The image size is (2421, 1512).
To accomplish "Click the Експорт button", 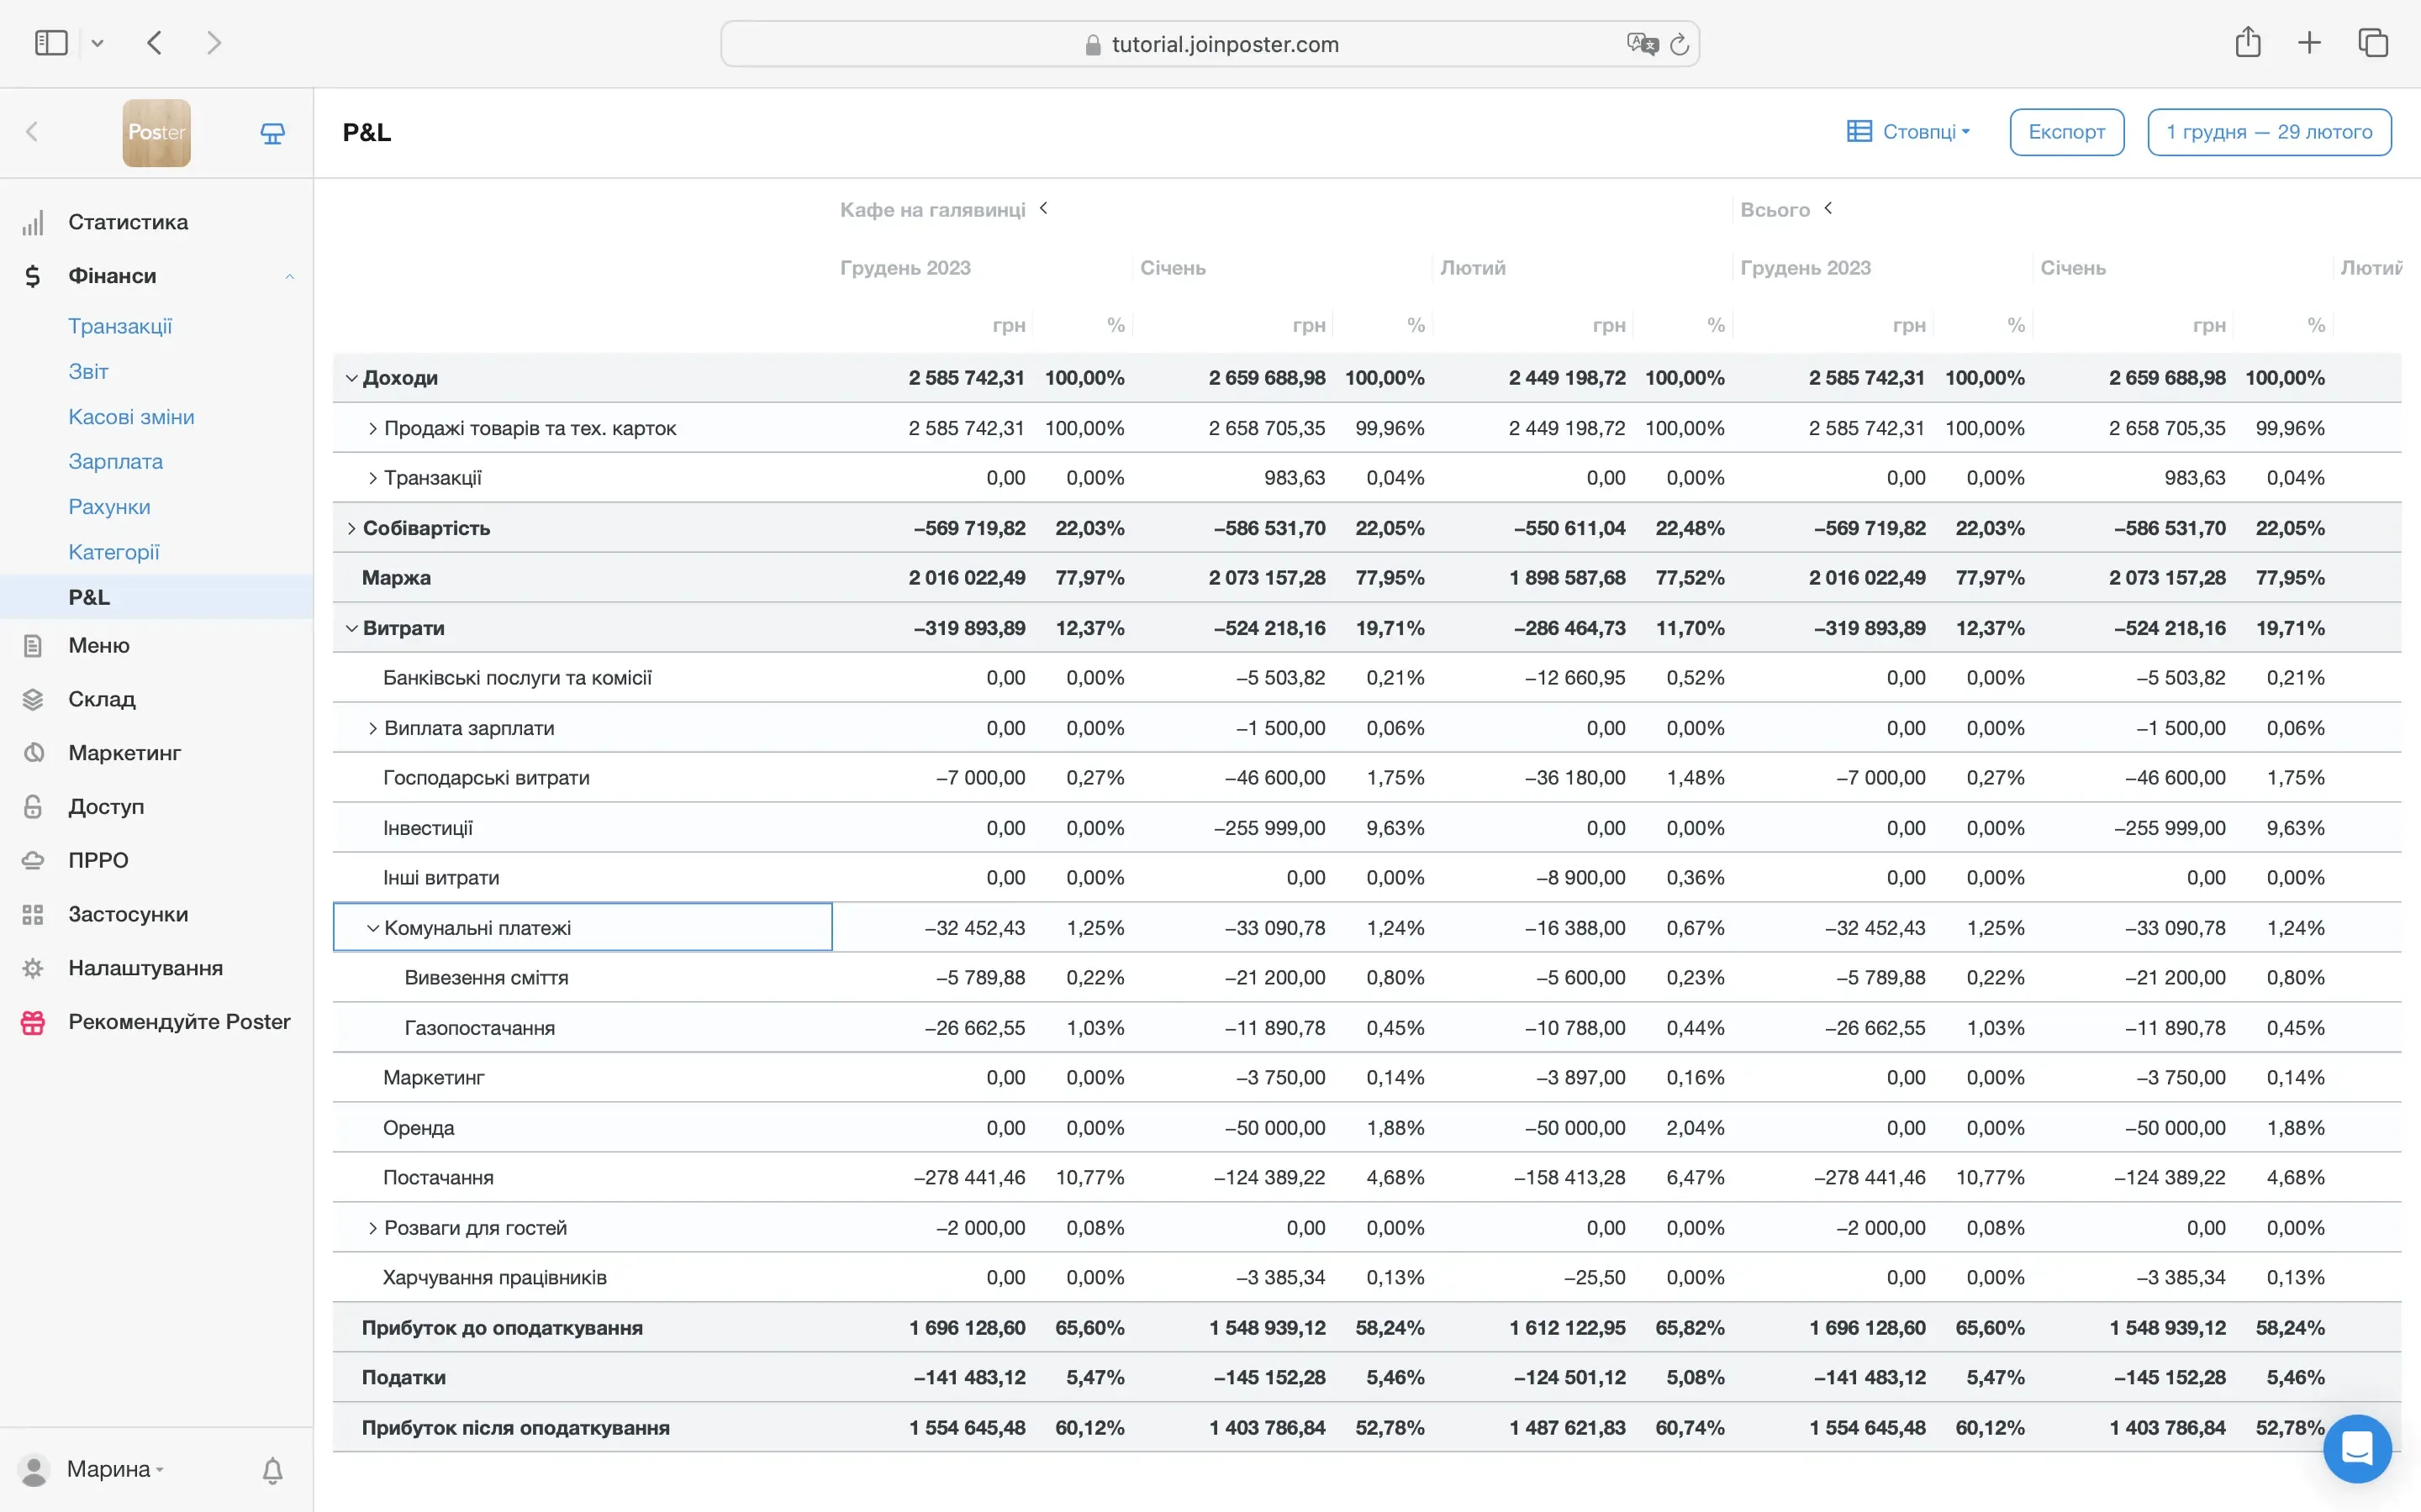I will [2066, 132].
